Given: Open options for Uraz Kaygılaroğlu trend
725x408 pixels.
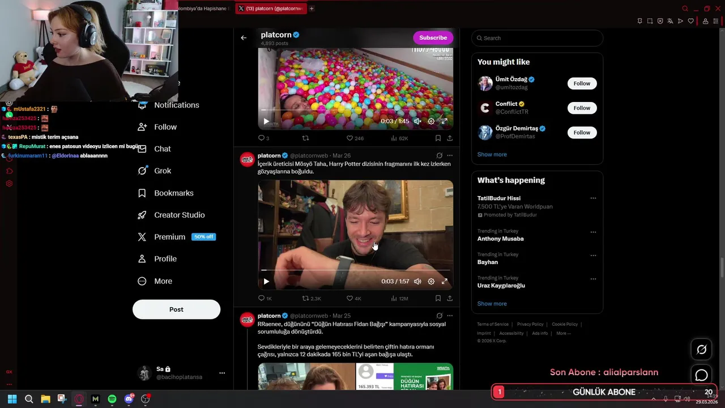Looking at the screenshot, I should pyautogui.click(x=593, y=279).
